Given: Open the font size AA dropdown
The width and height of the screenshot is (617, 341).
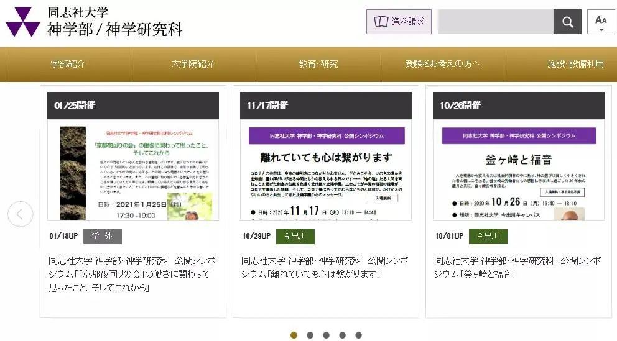Looking at the screenshot, I should [x=600, y=22].
